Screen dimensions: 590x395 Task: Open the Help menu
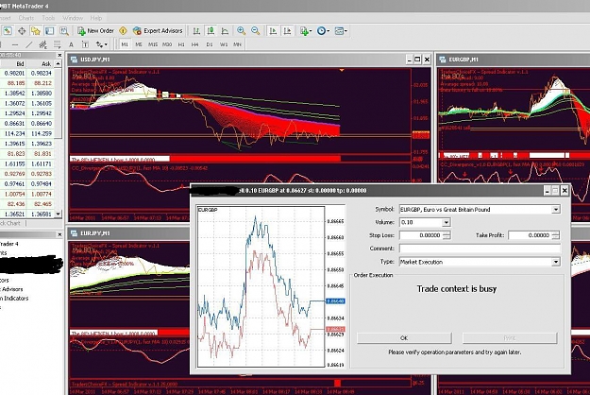tap(96, 18)
